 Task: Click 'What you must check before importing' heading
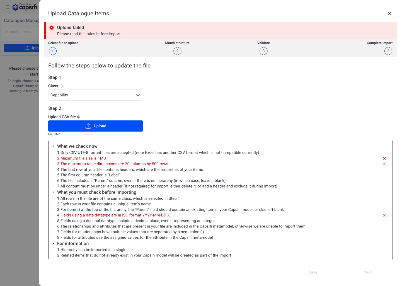[x=97, y=192]
